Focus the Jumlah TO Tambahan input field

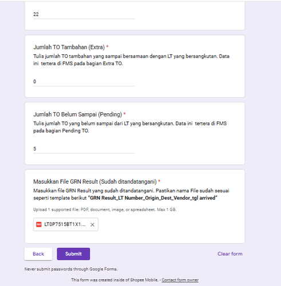coord(84,82)
